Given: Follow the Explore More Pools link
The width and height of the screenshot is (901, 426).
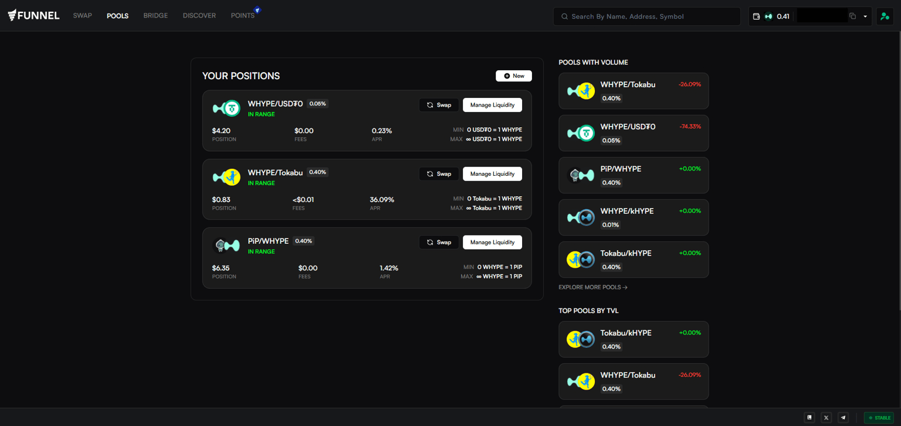Looking at the screenshot, I should (593, 288).
